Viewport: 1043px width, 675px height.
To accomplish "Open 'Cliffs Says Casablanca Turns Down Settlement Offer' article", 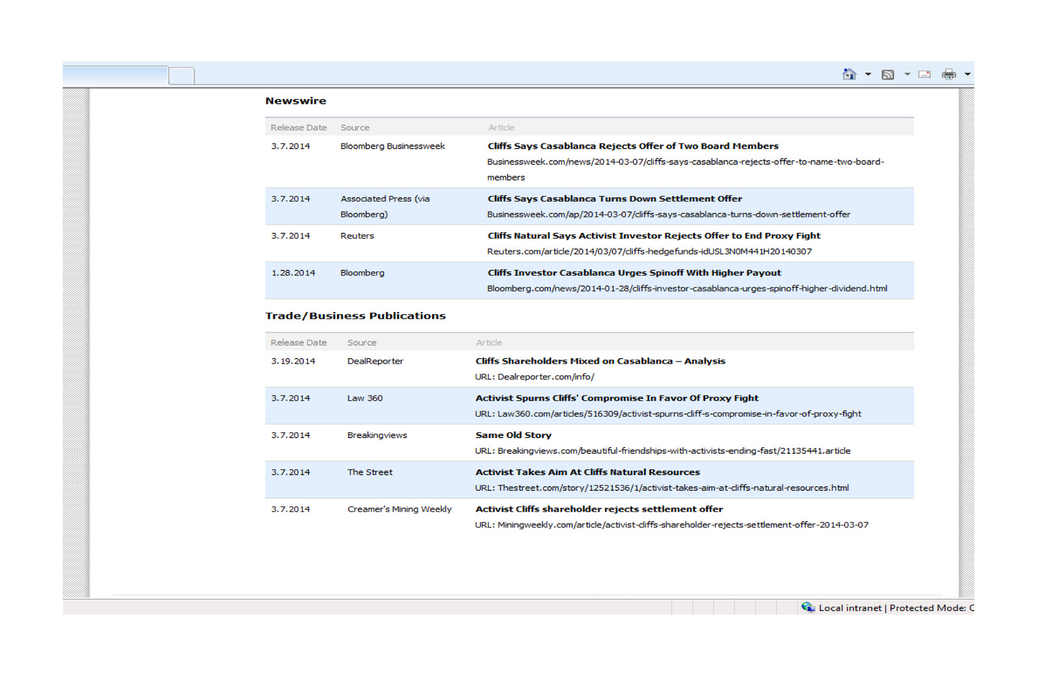I will [x=615, y=198].
